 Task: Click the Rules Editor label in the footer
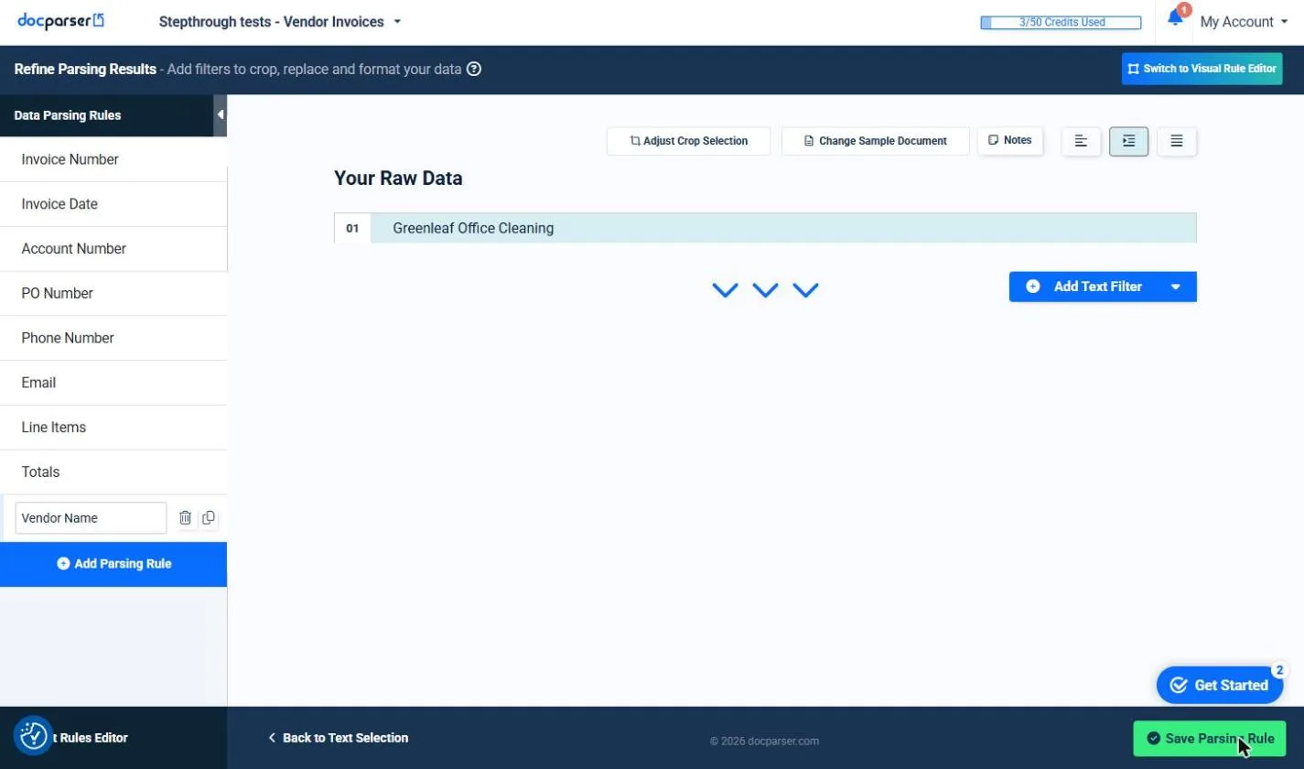coord(89,738)
